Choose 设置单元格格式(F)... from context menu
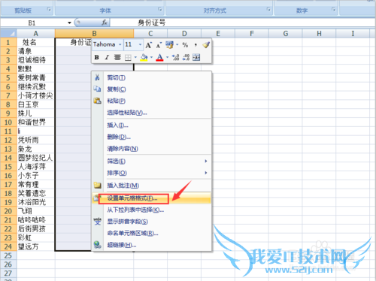This screenshot has width=376, height=281. 152,198
